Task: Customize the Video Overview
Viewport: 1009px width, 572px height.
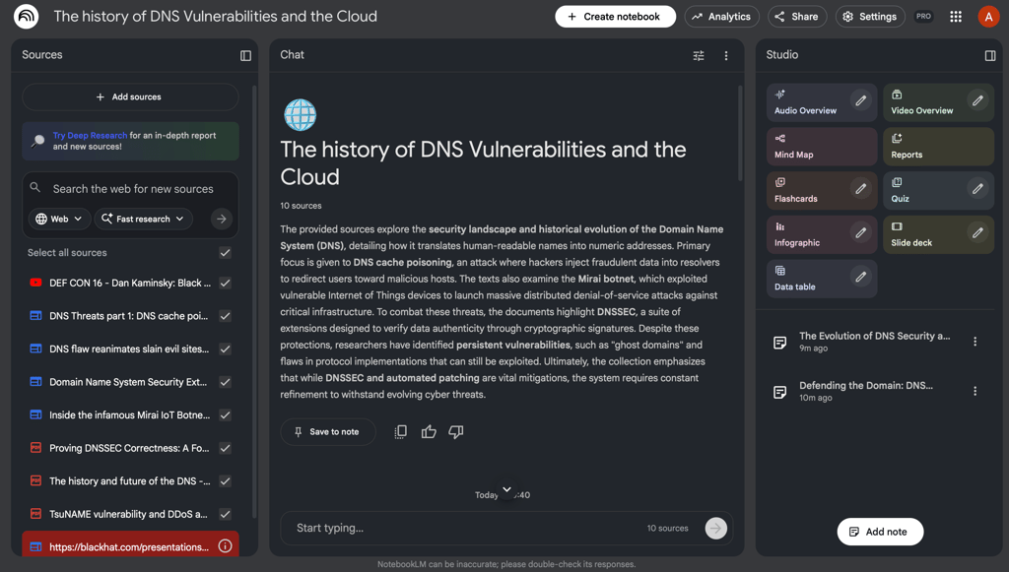Action: (x=977, y=100)
